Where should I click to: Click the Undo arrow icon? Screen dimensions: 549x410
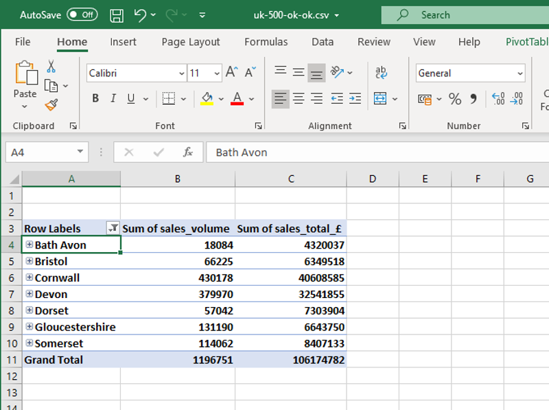coord(140,14)
